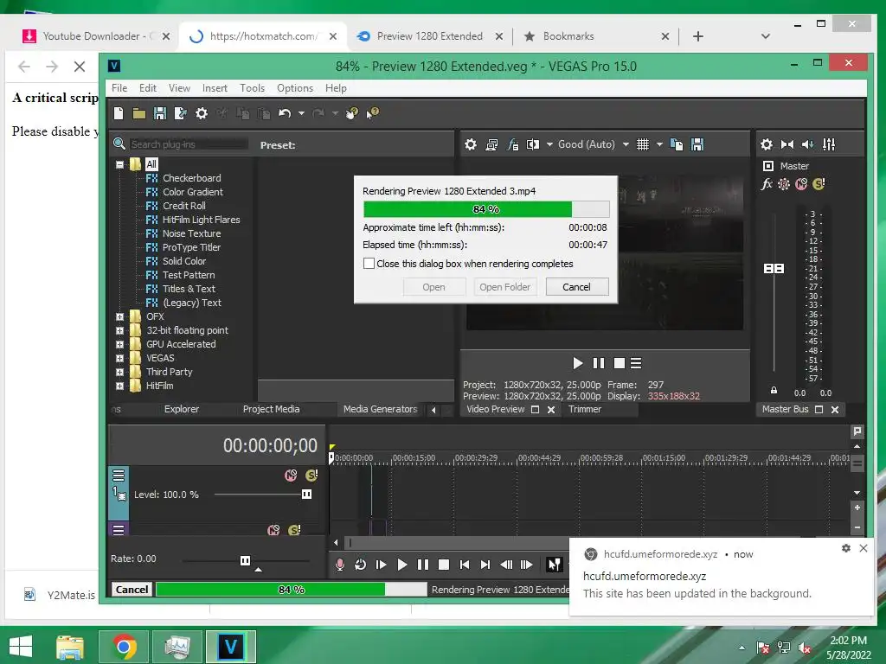Close the hcufd.umeformorede.xyz notification
886x664 pixels.
[x=864, y=548]
